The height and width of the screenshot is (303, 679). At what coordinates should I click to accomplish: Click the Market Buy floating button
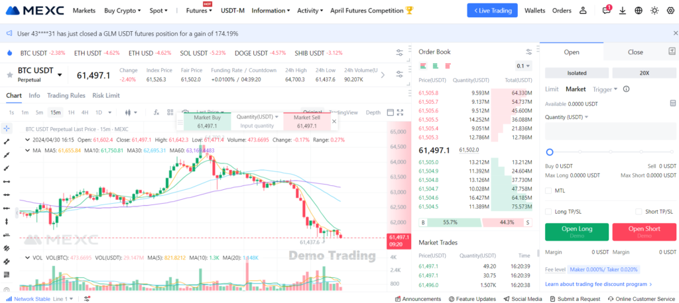click(x=207, y=122)
